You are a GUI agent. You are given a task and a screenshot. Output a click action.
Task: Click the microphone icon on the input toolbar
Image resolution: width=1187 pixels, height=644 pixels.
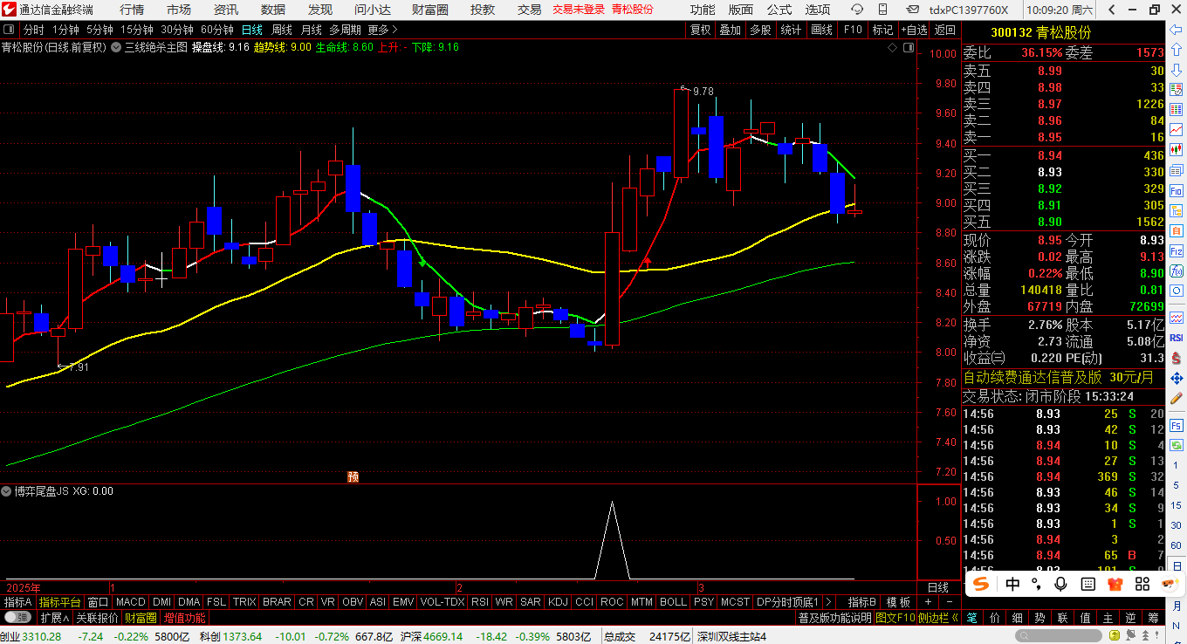pos(1060,583)
